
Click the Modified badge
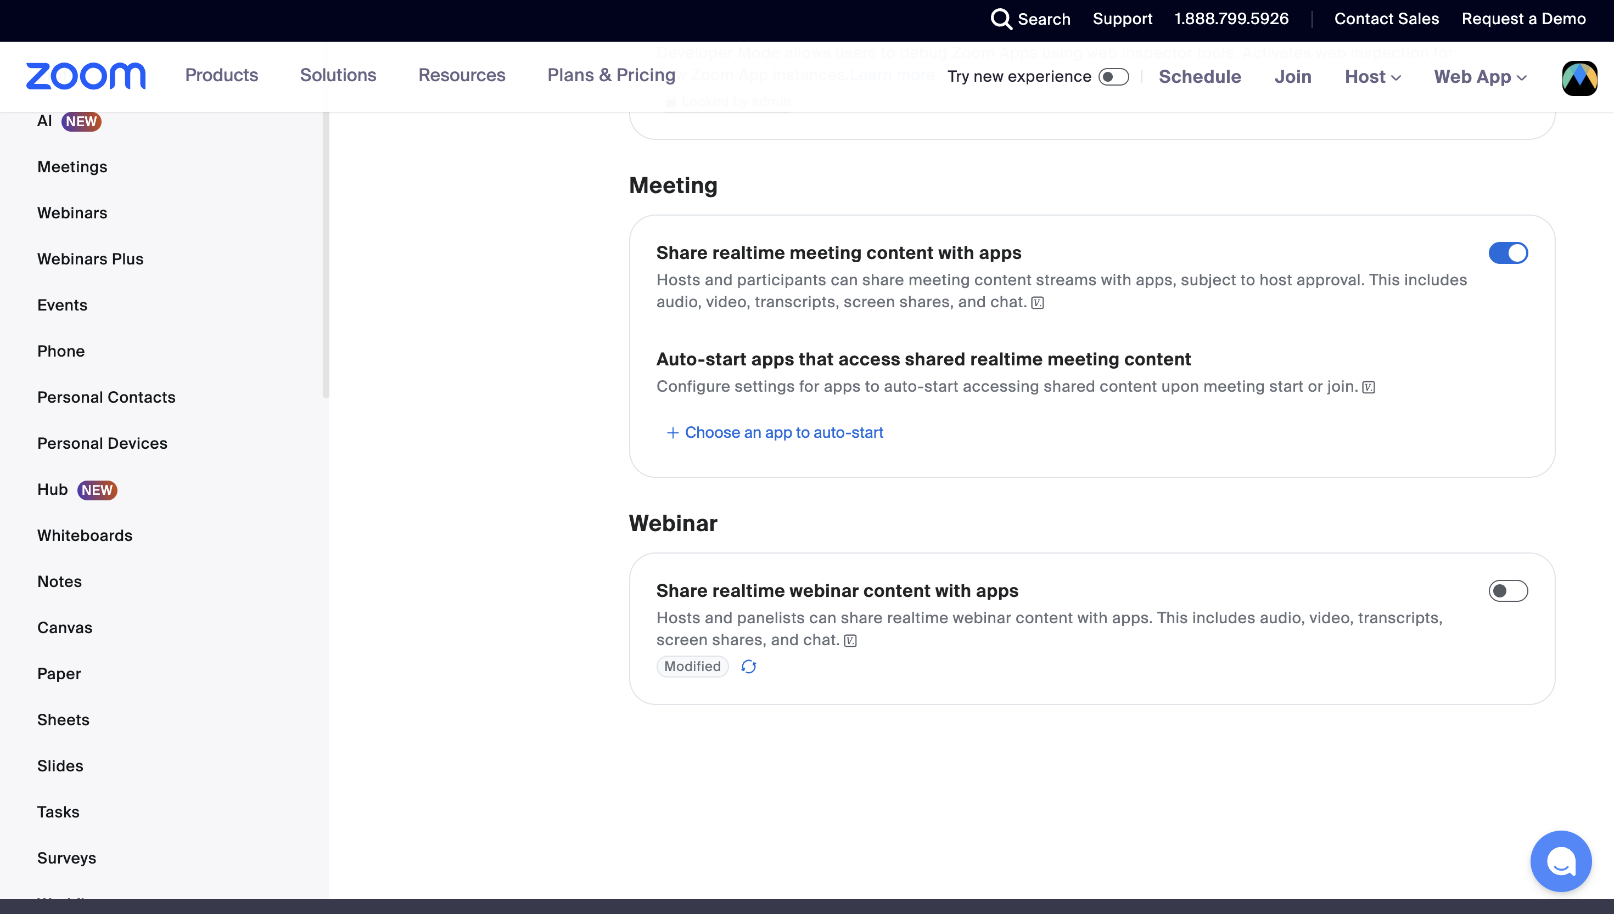pos(692,667)
